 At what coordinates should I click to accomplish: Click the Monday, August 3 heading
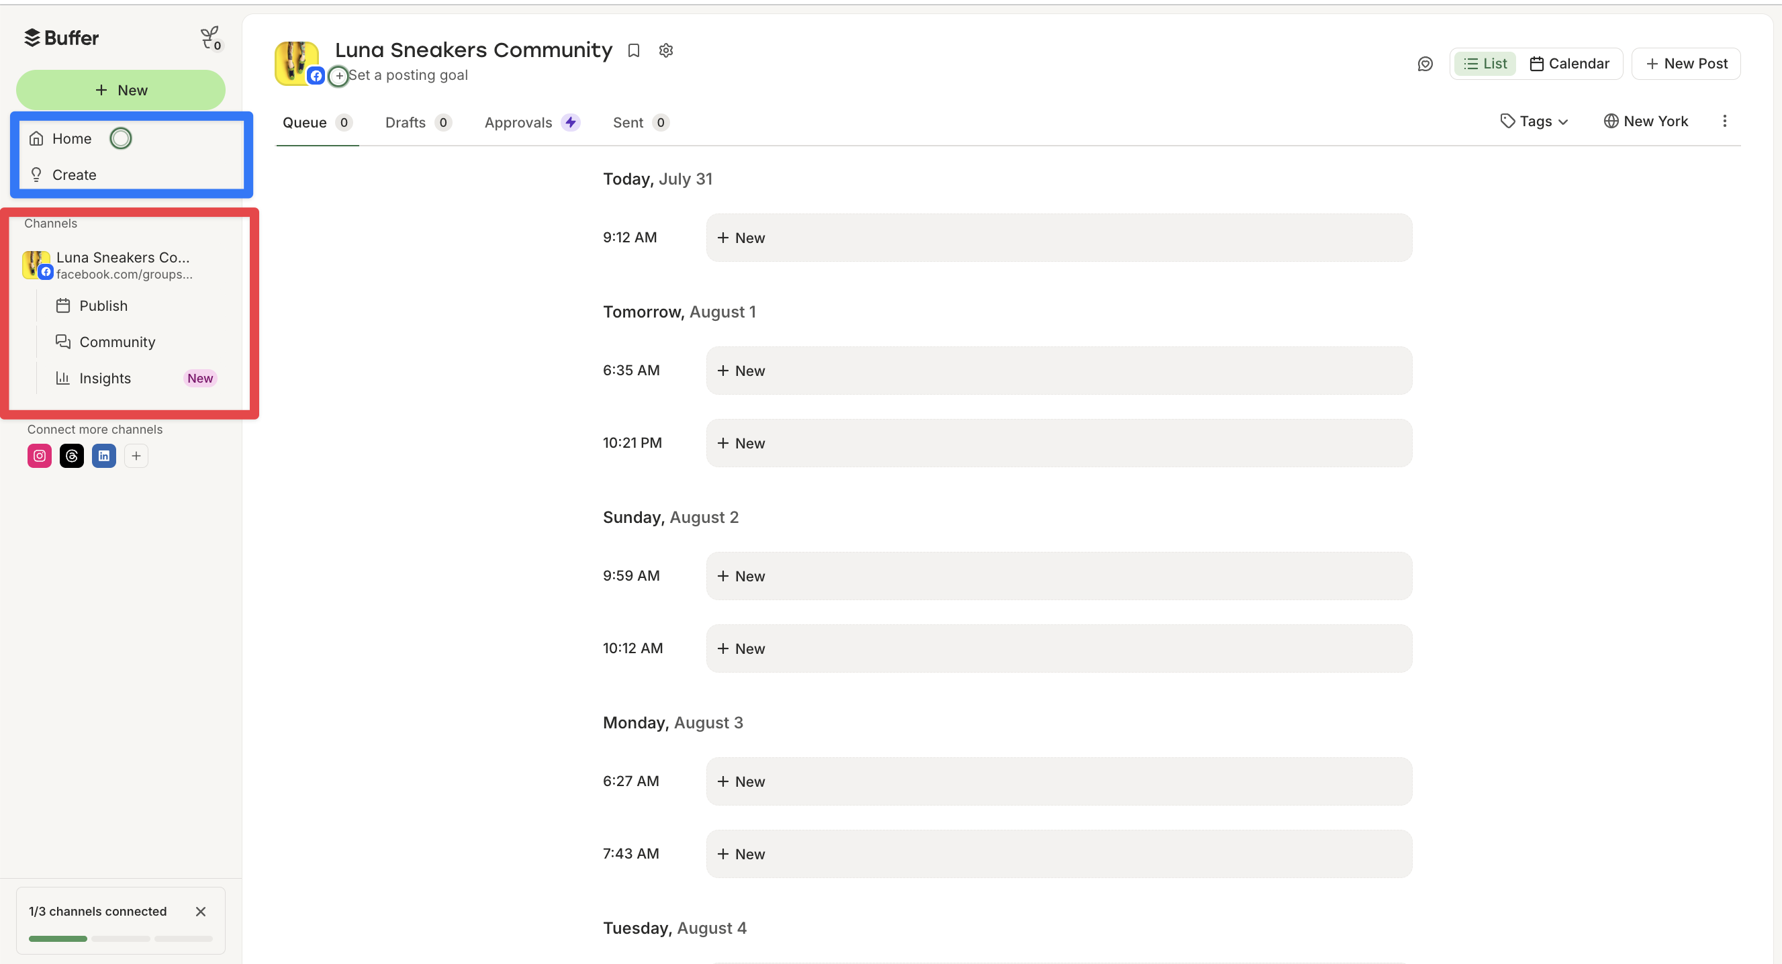point(672,722)
